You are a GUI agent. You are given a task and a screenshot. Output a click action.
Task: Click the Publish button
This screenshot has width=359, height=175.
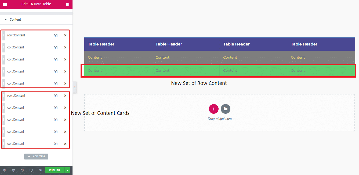(x=55, y=170)
